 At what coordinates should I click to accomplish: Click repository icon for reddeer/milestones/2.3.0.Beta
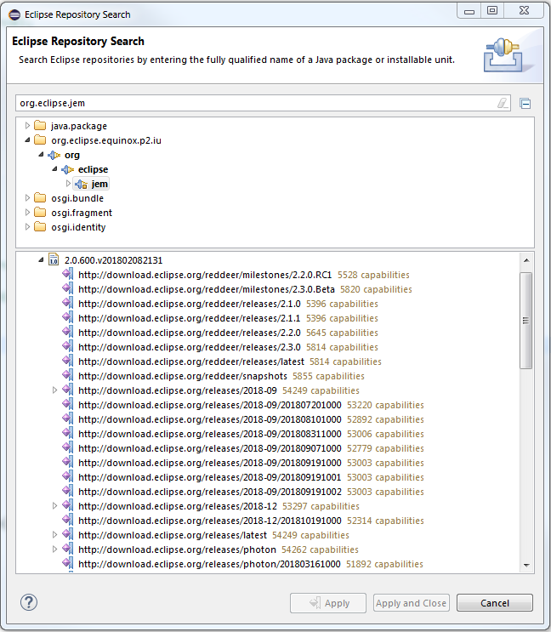[68, 289]
